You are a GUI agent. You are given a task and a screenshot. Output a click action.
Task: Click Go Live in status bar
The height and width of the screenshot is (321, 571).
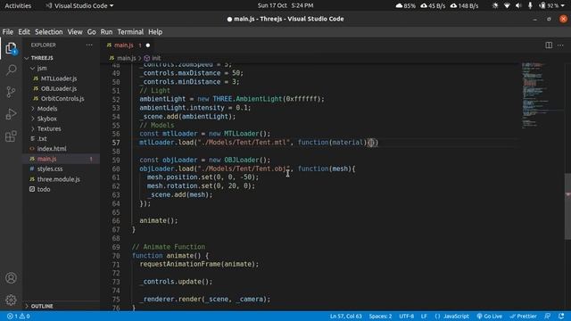pyautogui.click(x=490, y=317)
